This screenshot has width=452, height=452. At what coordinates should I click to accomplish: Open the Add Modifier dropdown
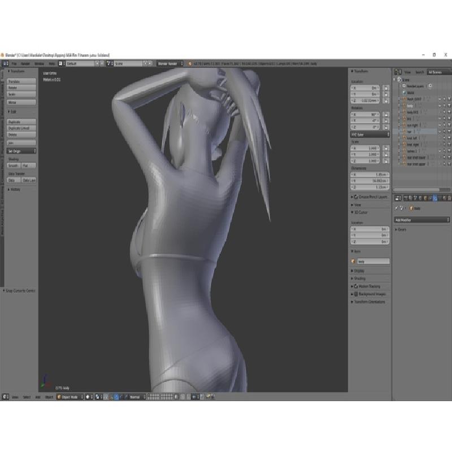tap(421, 220)
